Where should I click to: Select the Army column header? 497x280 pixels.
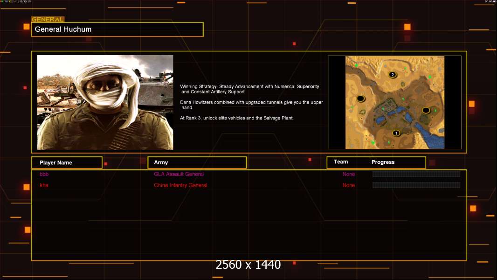click(197, 162)
